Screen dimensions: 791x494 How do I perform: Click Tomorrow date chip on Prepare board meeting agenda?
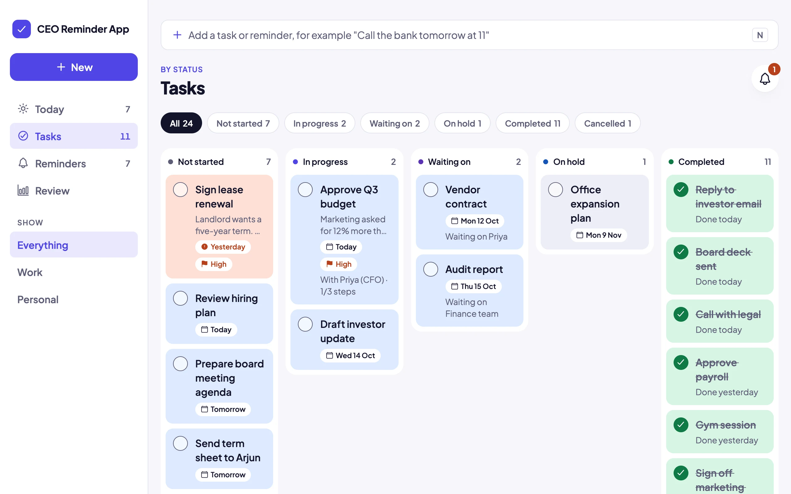pos(223,409)
